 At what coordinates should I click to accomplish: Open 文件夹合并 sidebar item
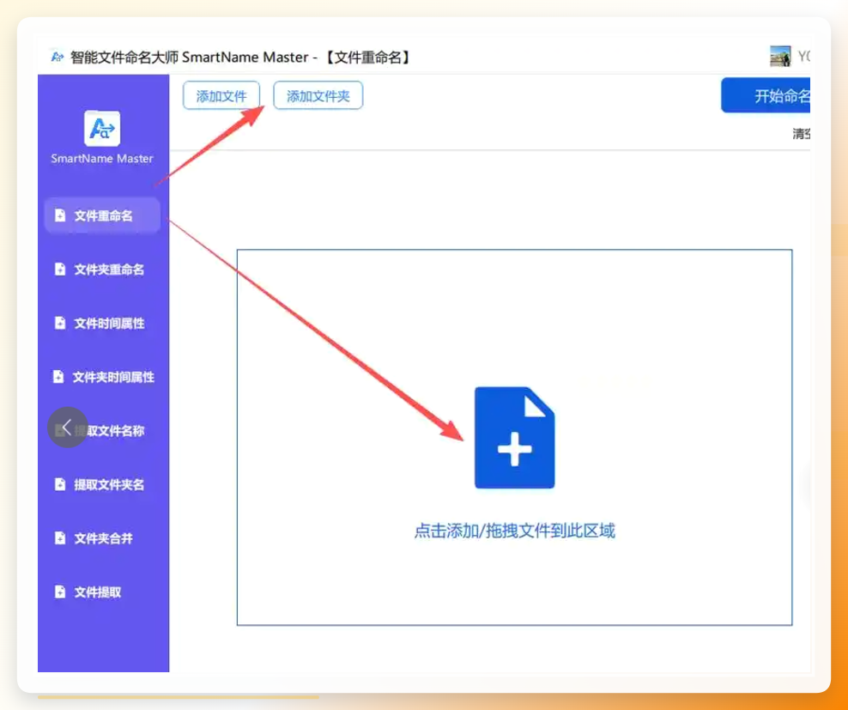(102, 538)
